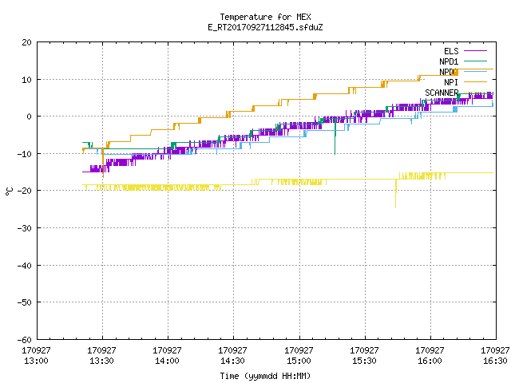Click the filename E_RT20170927112845.sfduZ subtitle
This screenshot has width=511, height=383.
265,27
